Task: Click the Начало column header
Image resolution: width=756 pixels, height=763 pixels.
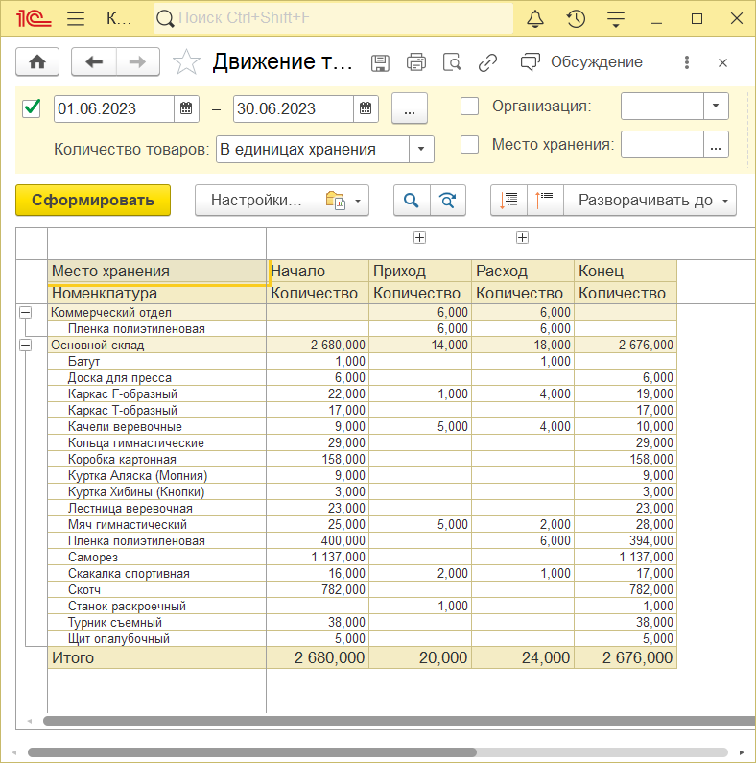Action: [x=318, y=271]
